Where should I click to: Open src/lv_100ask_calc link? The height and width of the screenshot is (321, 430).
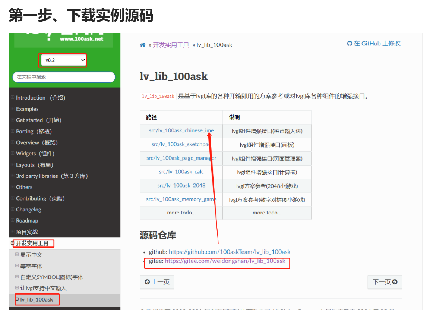[x=181, y=172]
